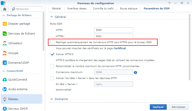Open the Groupe icon

pos(5,53)
